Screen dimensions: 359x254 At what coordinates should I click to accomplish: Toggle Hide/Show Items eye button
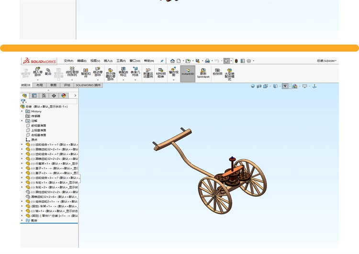tap(285, 86)
